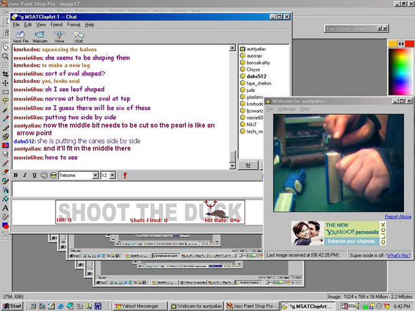Select the Dropper tool

click(x=5, y=119)
